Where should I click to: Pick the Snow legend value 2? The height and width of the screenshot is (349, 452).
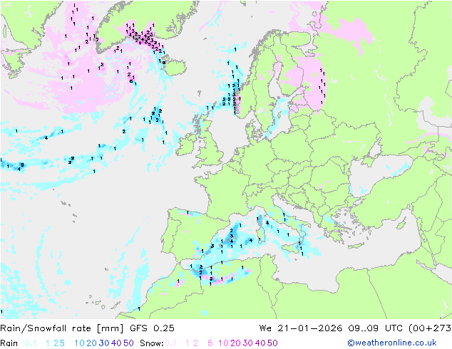(196, 343)
